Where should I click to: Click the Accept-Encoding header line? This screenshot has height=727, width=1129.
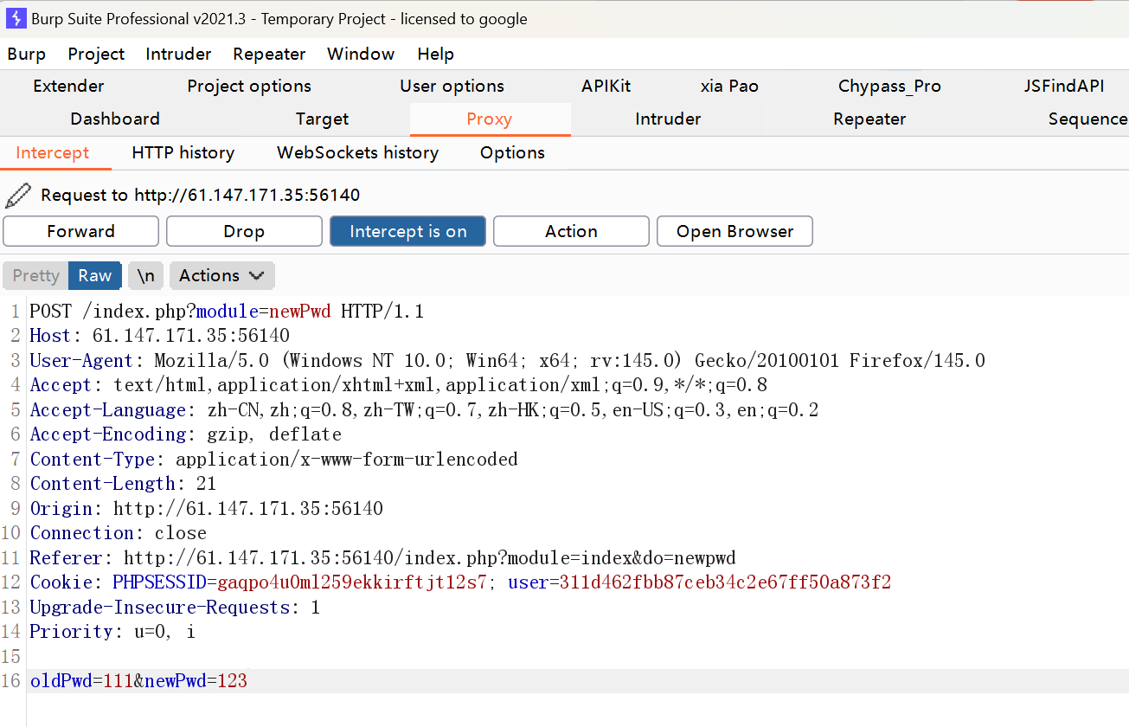(x=185, y=434)
